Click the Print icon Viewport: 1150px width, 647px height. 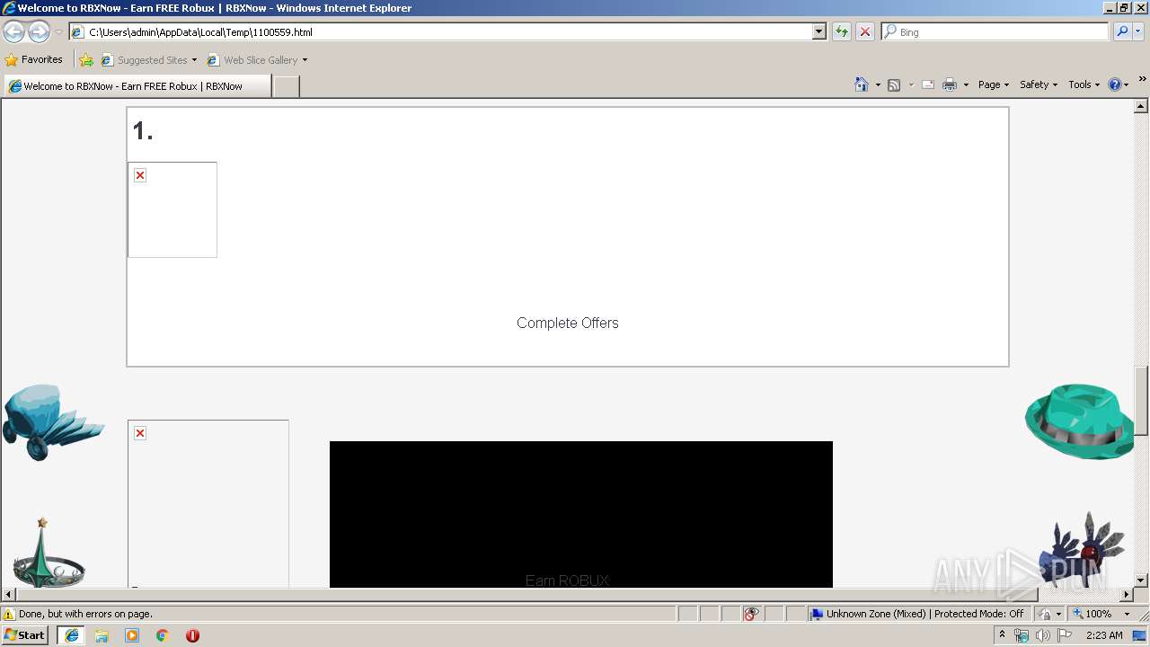(950, 84)
